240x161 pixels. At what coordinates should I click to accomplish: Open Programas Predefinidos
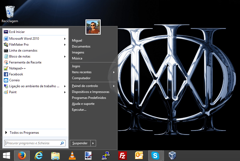[x=89, y=98]
